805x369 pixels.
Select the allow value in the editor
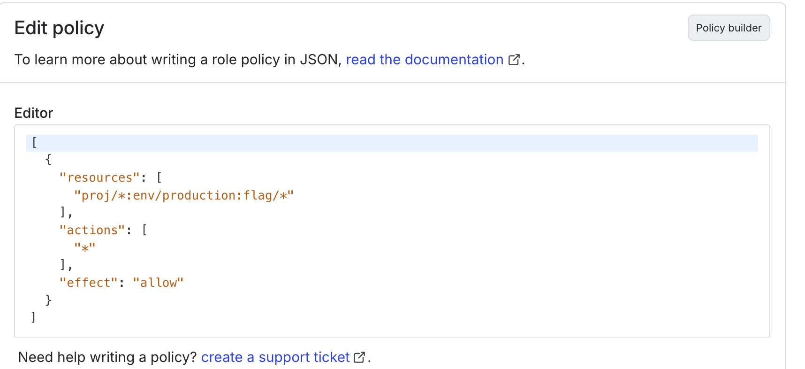[158, 282]
